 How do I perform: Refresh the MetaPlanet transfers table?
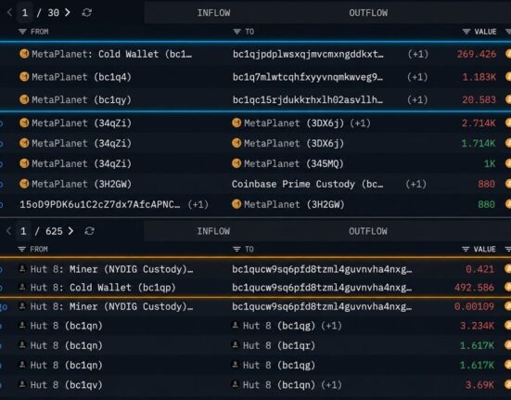pos(86,13)
